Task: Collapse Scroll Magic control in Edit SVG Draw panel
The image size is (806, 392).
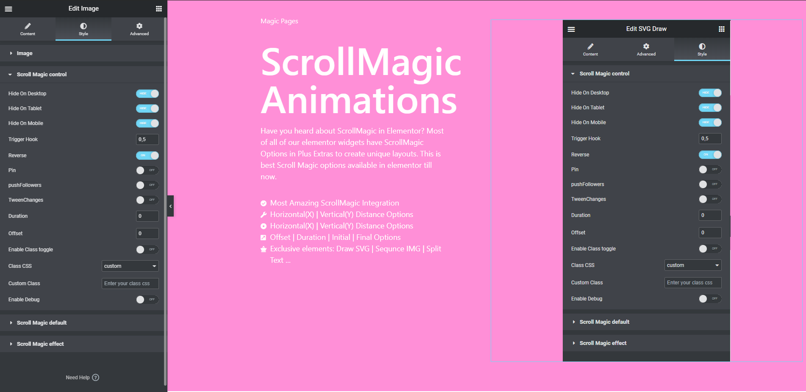Action: [x=646, y=74]
